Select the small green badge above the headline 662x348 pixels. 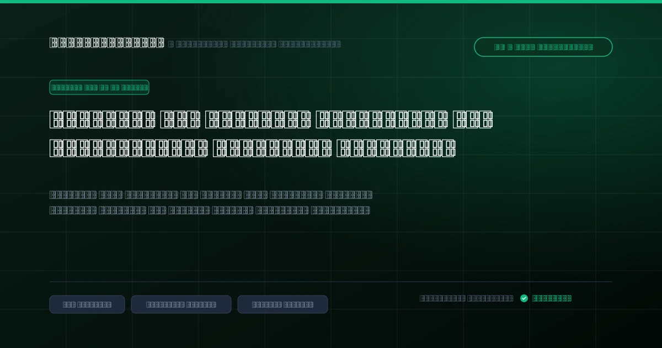(x=99, y=87)
